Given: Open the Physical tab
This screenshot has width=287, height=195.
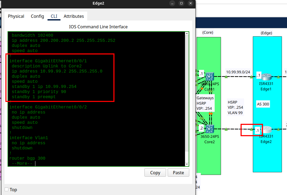Looking at the screenshot, I should pos(16,16).
